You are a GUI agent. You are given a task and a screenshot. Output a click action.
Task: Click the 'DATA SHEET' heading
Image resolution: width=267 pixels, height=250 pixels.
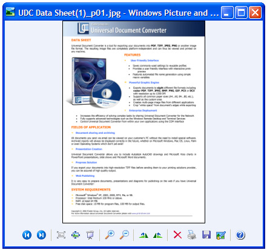(81, 40)
